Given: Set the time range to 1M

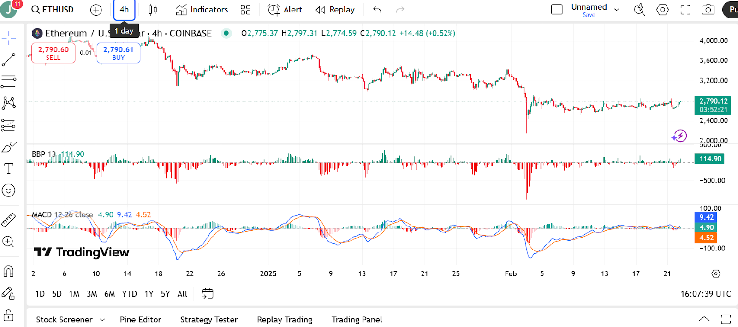Looking at the screenshot, I should click(74, 294).
